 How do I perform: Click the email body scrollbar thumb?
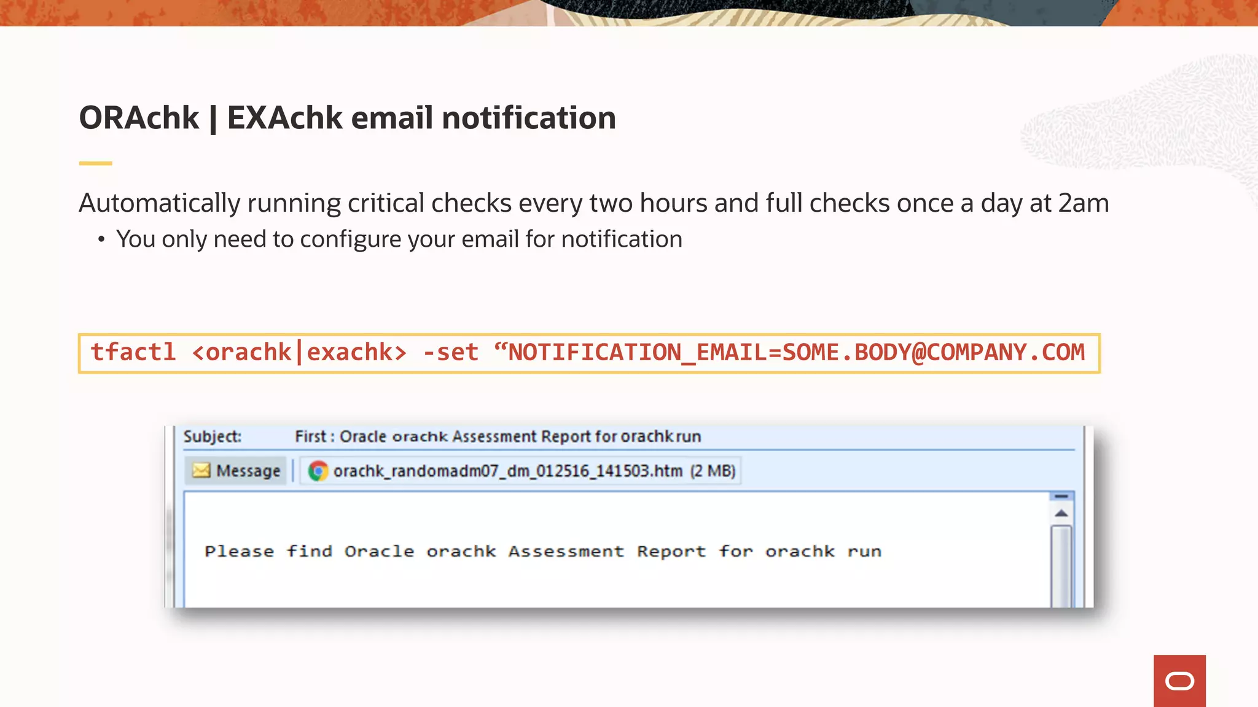(x=1061, y=566)
